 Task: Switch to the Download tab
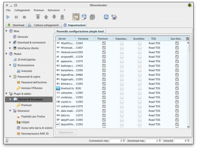16,25
